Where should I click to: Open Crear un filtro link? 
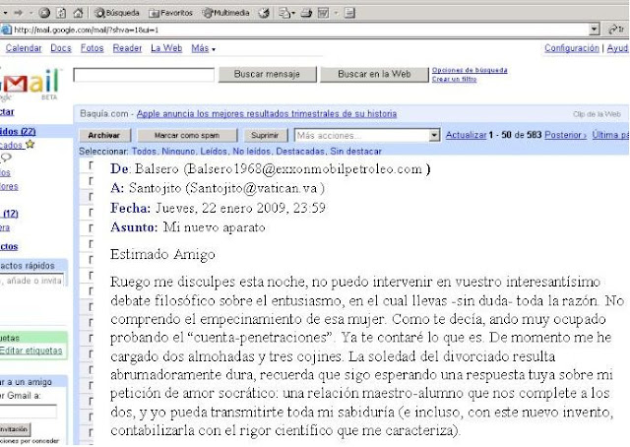pos(454,79)
